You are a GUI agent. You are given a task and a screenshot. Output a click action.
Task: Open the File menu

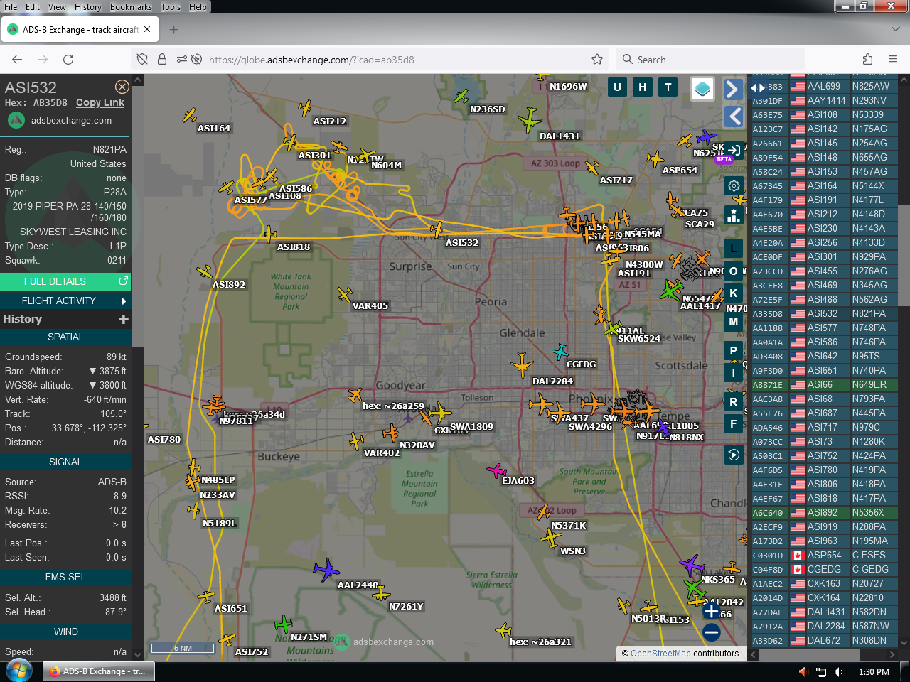[x=11, y=7]
